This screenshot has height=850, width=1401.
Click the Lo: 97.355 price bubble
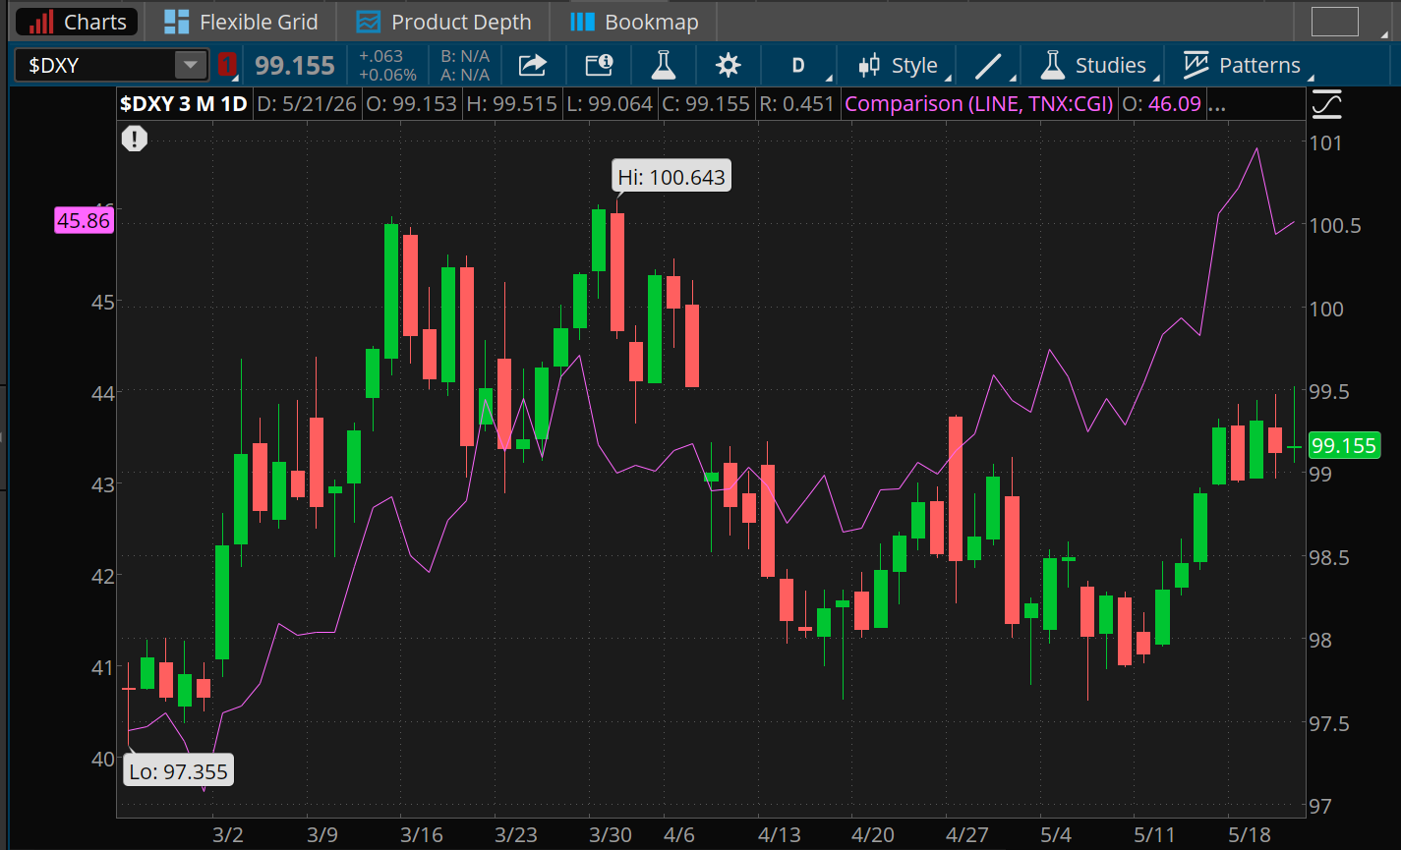click(178, 771)
